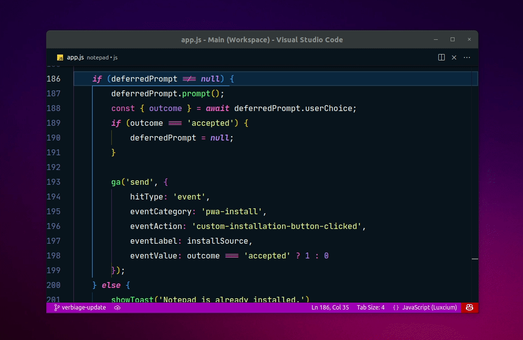The image size is (523, 340).
Task: Click the curly braces language status icon
Action: [396, 308]
